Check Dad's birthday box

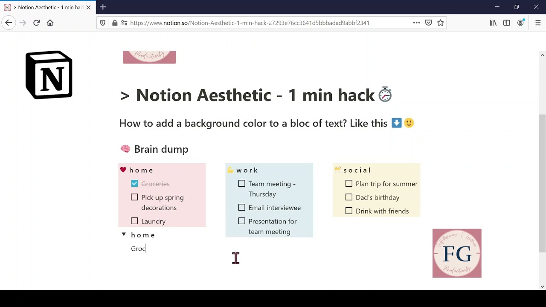(x=349, y=197)
